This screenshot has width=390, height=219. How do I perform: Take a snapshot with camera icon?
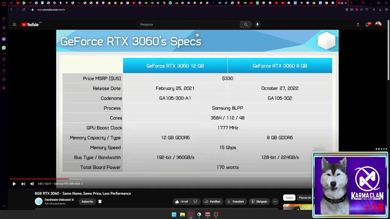(x=352, y=9)
